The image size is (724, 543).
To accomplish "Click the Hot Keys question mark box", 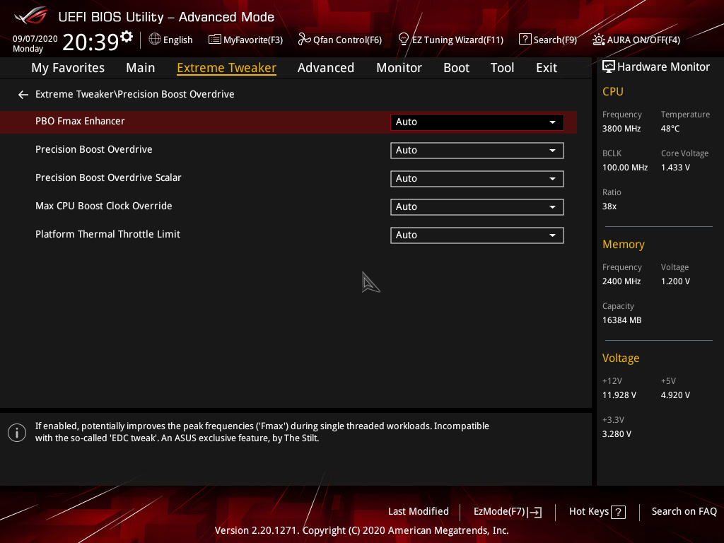I will [618, 512].
